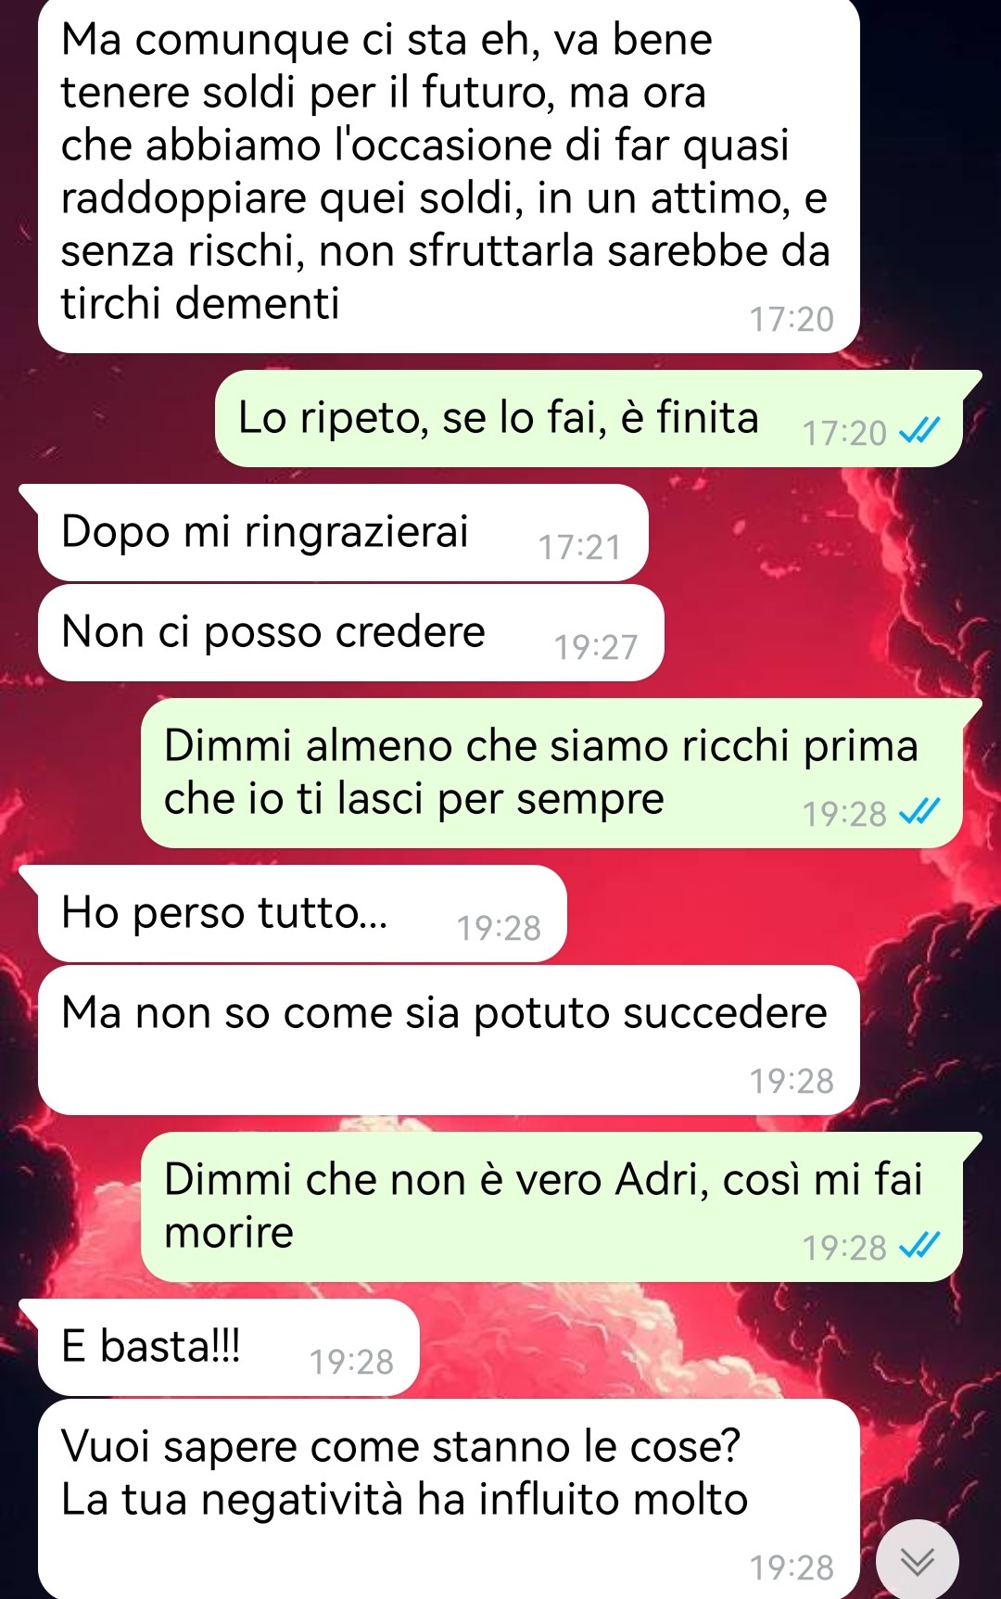Tap read receipt ticks on 'Lo ripeto' message
Screen dimensions: 1001x1599
point(920,431)
